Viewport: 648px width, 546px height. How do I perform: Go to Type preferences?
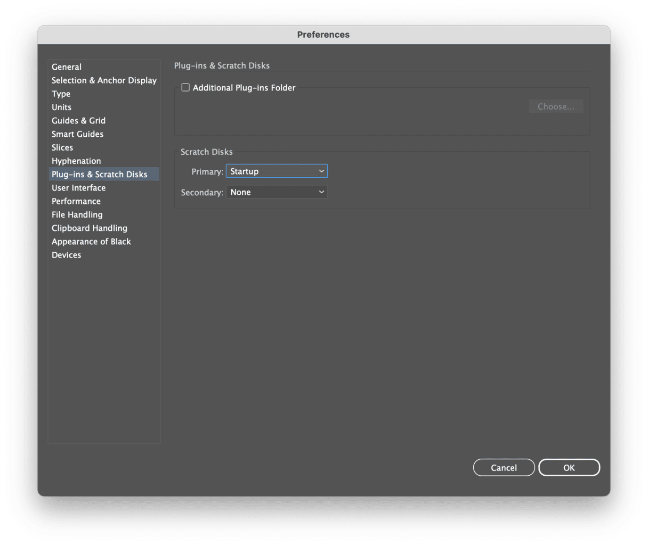[104, 94]
